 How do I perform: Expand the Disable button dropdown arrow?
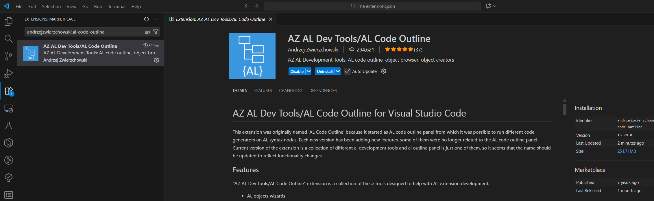308,71
